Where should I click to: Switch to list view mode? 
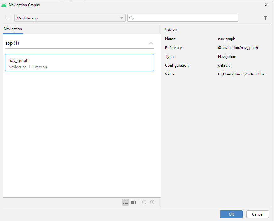126,202
